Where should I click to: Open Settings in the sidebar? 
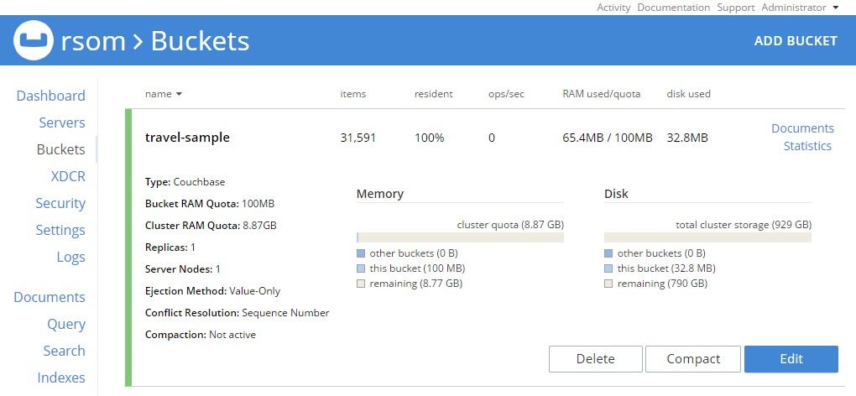[60, 230]
